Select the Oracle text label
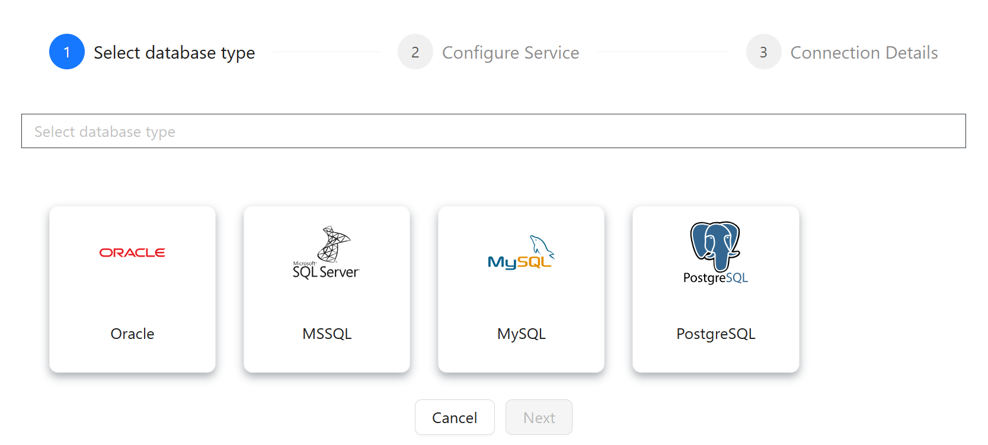 [x=132, y=334]
